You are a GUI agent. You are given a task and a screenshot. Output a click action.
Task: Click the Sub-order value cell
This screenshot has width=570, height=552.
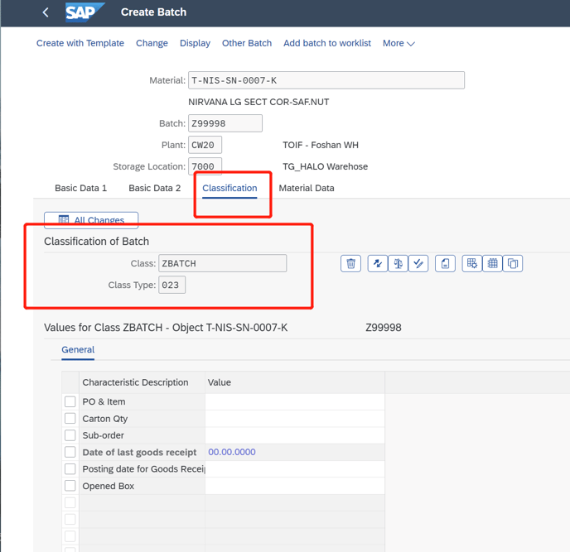coord(294,435)
